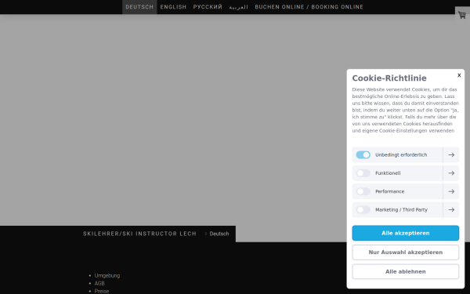Image resolution: width=470 pixels, height=294 pixels.
Task: Open the Umgebung footer link
Action: (107, 275)
